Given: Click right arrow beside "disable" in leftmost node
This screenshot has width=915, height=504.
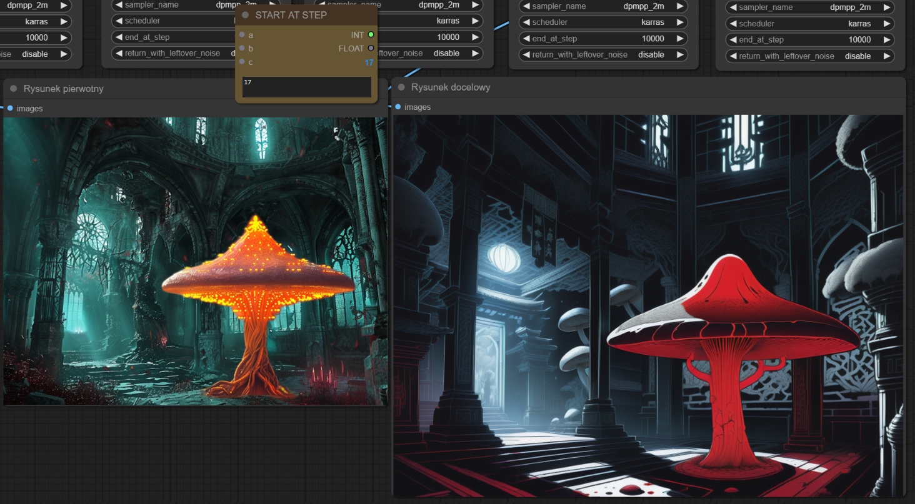Looking at the screenshot, I should pos(64,54).
